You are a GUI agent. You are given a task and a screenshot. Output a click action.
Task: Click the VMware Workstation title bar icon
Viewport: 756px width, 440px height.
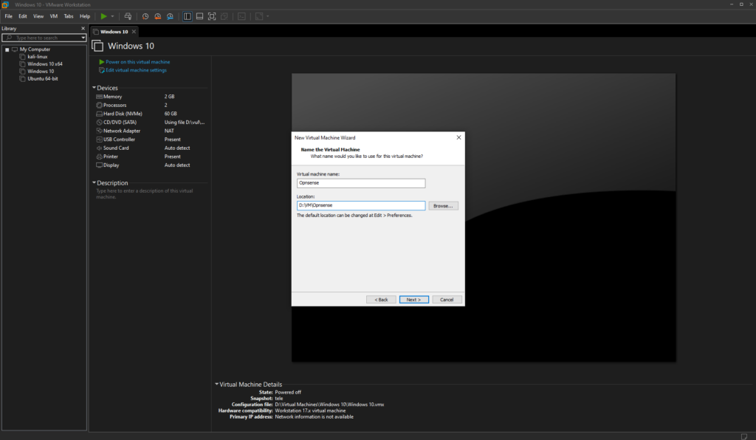5,4
